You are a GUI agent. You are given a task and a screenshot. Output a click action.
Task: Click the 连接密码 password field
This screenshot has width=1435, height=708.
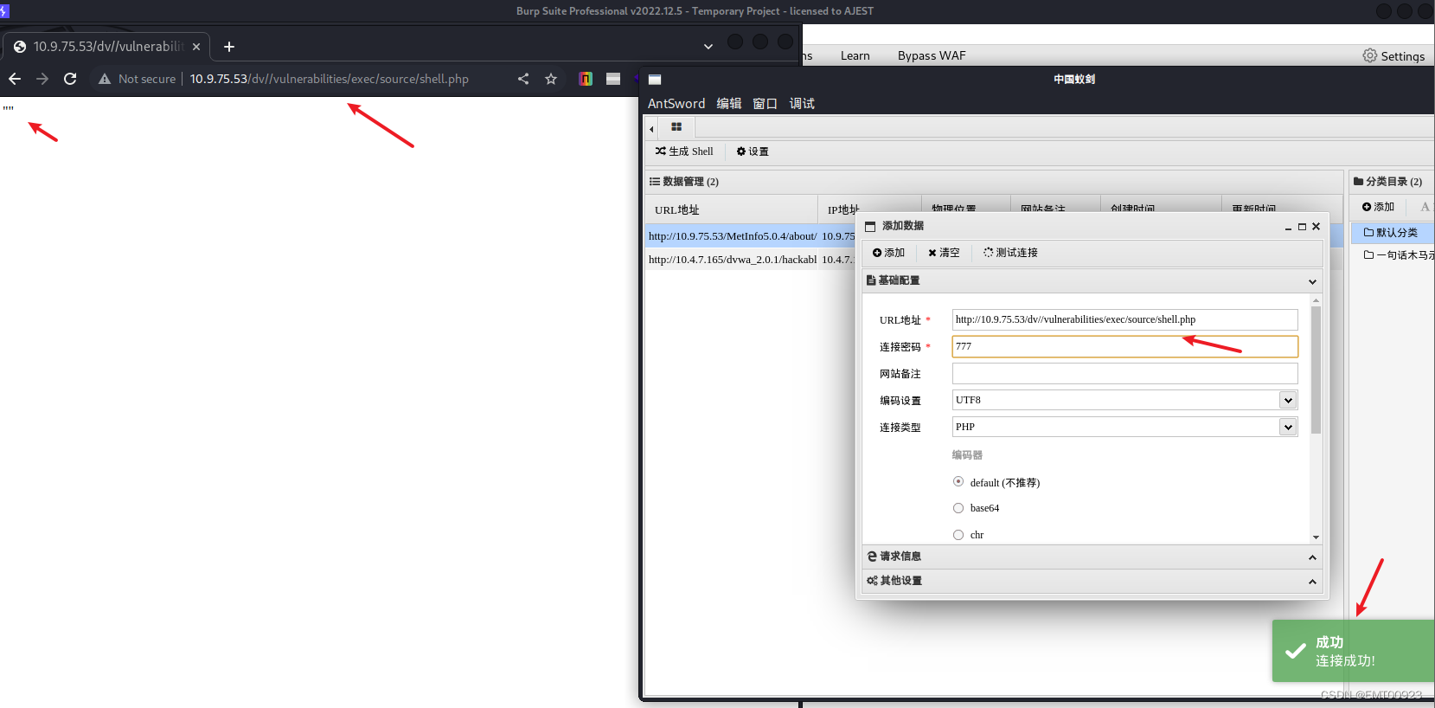coord(1124,346)
